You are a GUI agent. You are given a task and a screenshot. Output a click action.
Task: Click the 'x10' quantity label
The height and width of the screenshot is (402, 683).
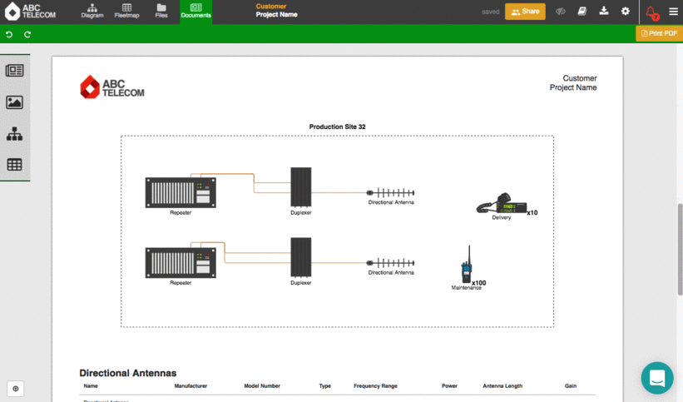[532, 213]
